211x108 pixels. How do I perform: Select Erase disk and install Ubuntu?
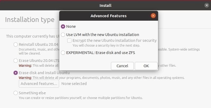tap(16, 73)
